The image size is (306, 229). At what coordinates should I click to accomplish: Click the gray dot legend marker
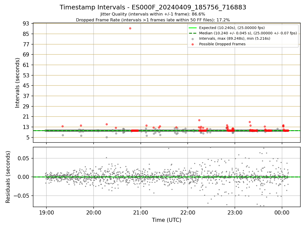click(193, 39)
